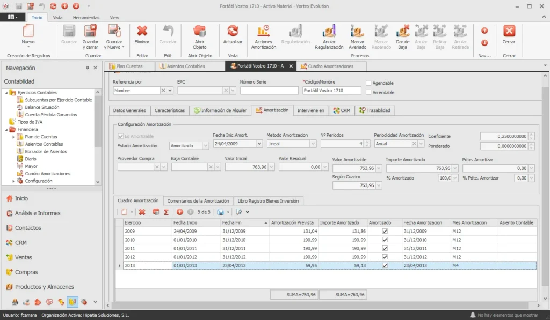Open the Cuadro Amortizaciones document tab
The width and height of the screenshot is (550, 320).
(x=330, y=66)
